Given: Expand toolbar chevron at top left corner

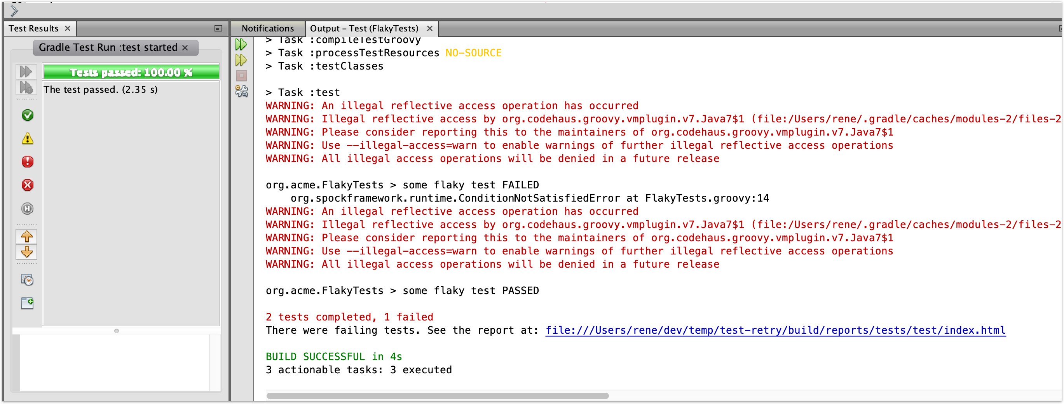Looking at the screenshot, I should pyautogui.click(x=14, y=11).
